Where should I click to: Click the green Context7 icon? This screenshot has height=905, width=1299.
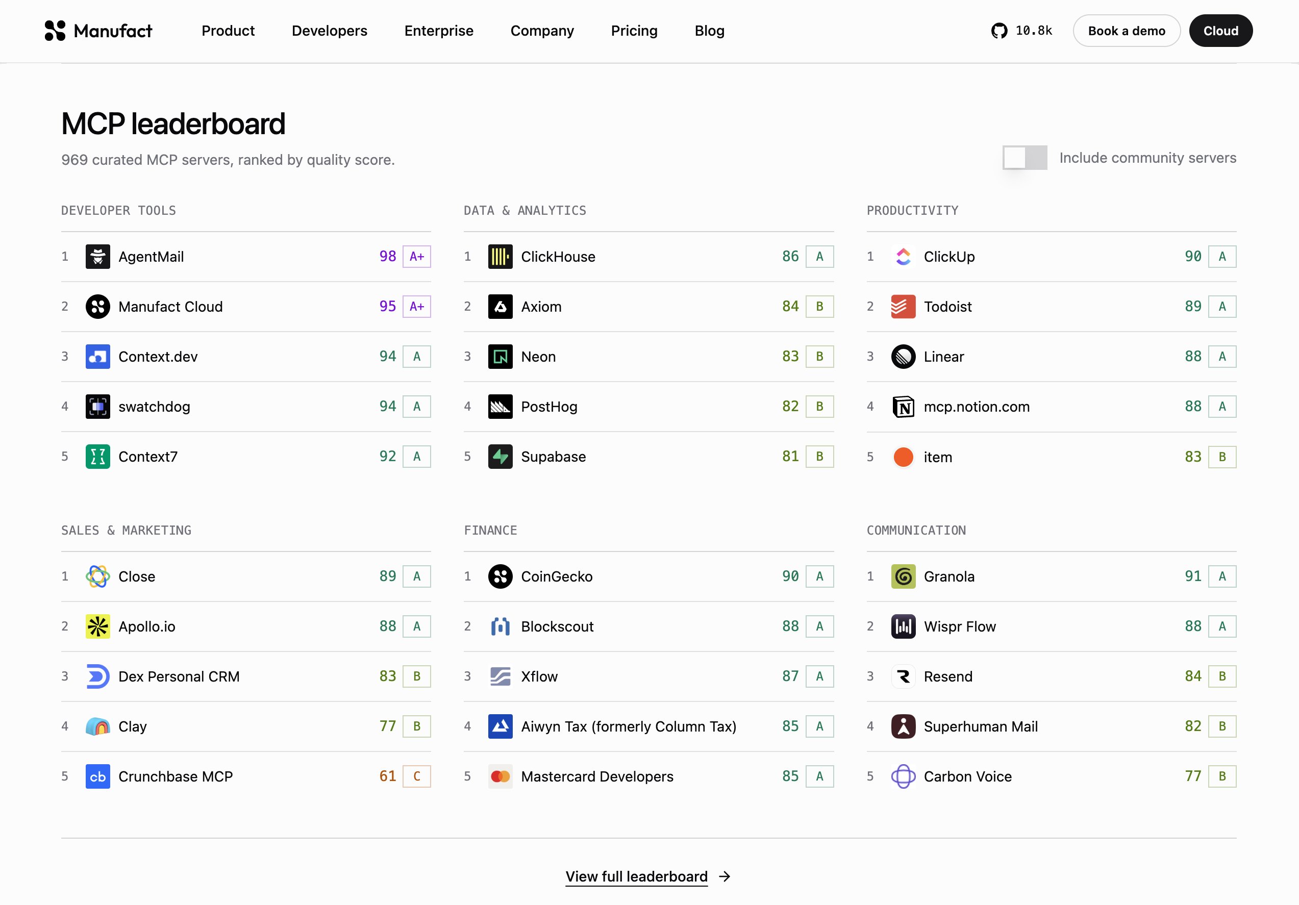pos(98,457)
